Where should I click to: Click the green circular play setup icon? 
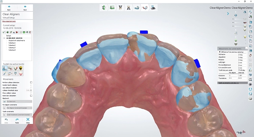point(24,32)
